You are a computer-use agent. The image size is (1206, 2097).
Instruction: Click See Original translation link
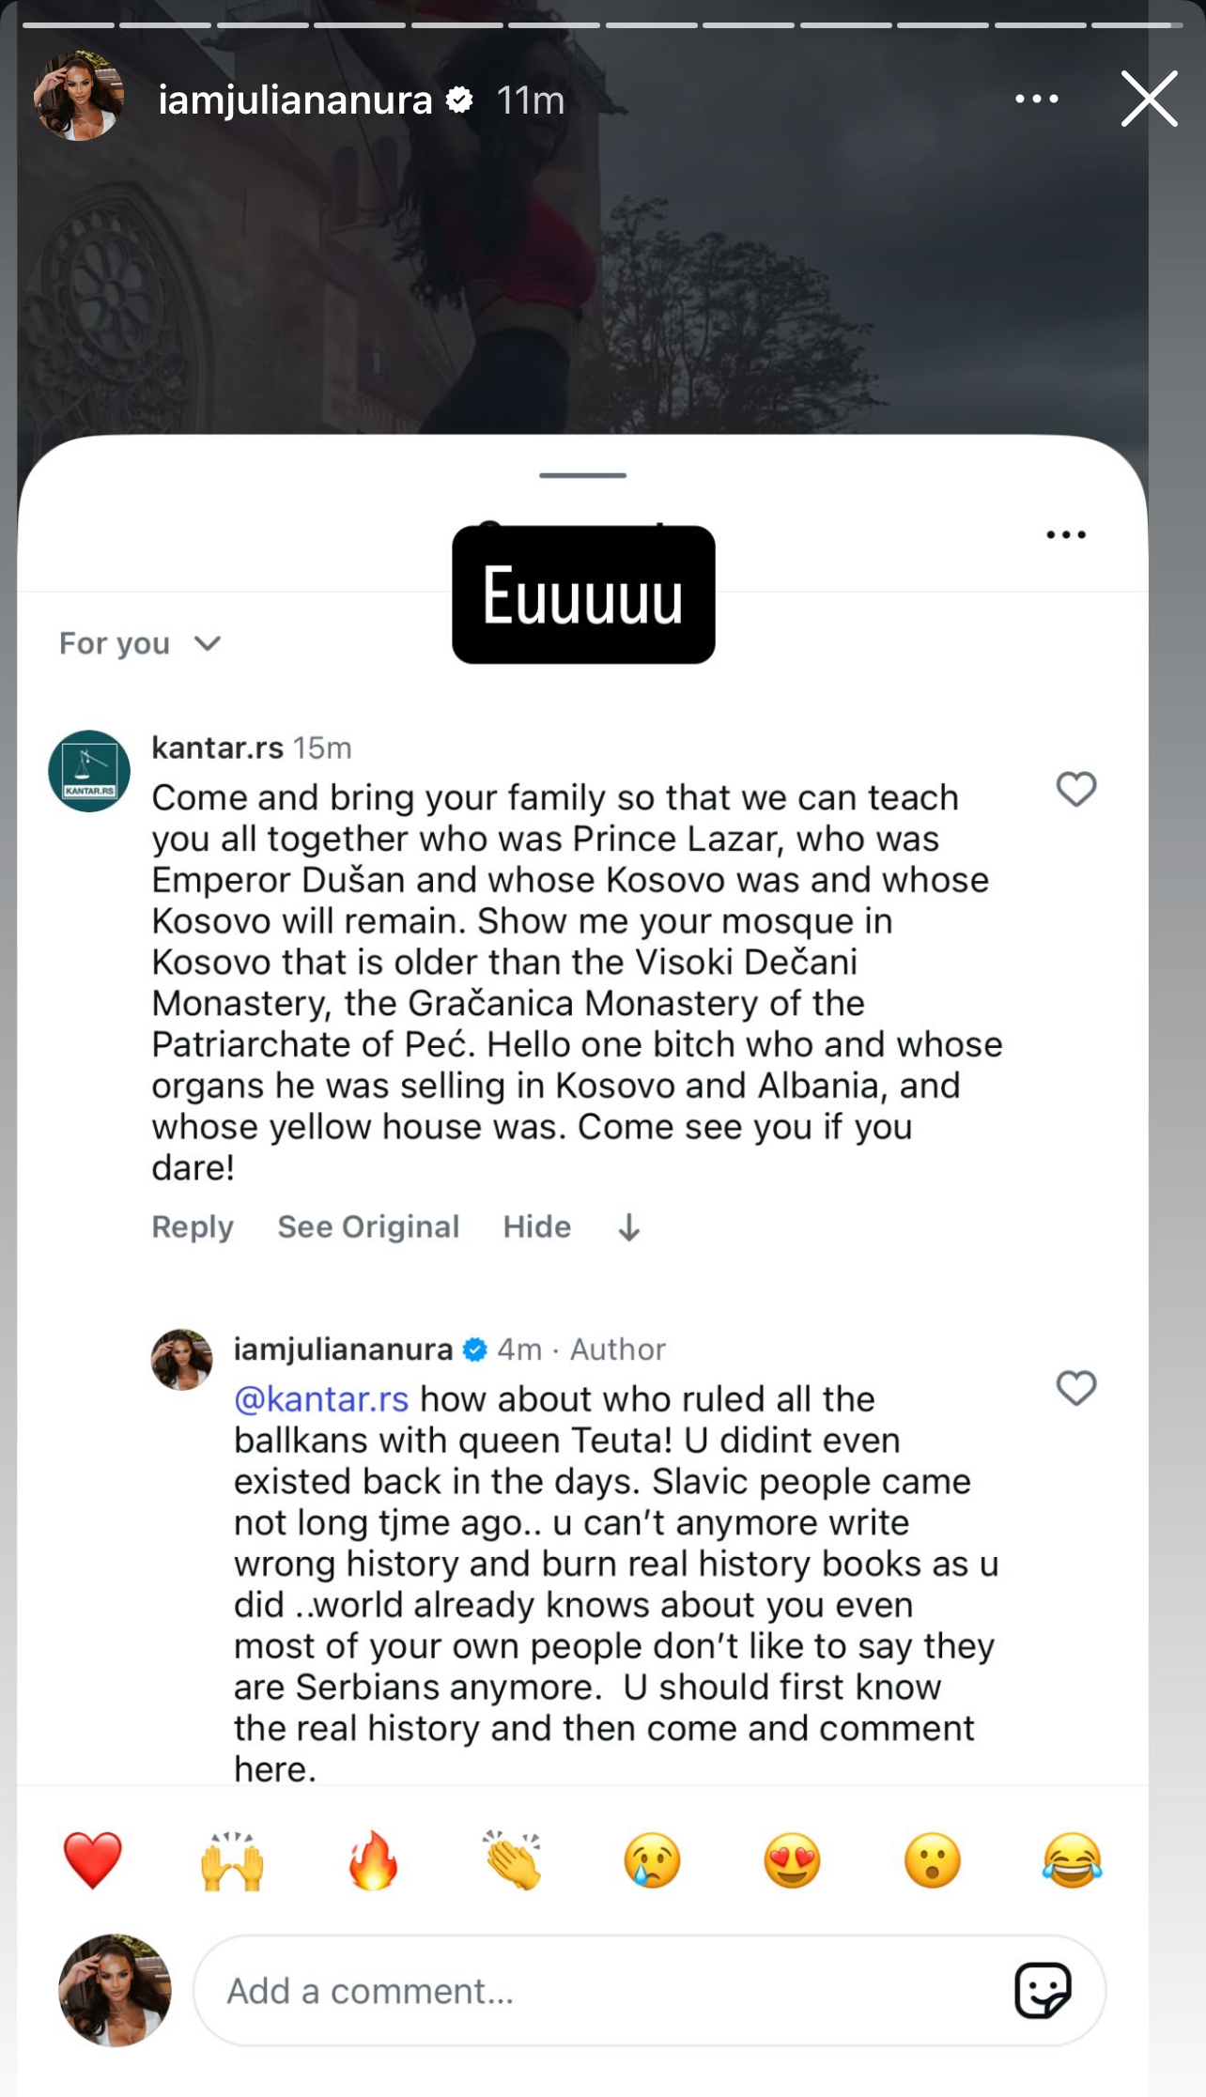(368, 1227)
